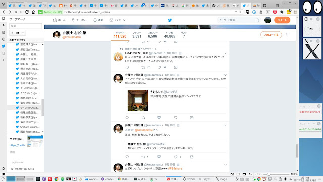Image resolution: width=323 pixels, height=182 pixels.
Task: Toggle the side panel visibility
Action: pos(4,174)
